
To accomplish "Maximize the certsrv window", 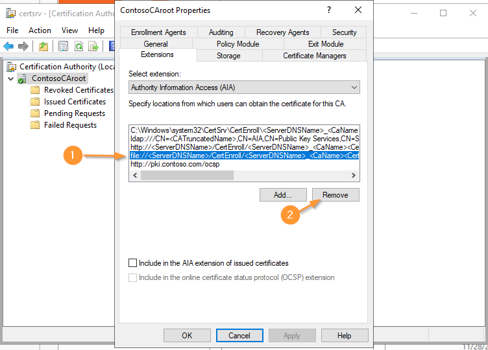I will [x=443, y=13].
